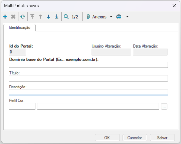This screenshot has height=144, width=181.
Task: Open Perfil Cor lookup ellipsis button
Action: (164, 107)
